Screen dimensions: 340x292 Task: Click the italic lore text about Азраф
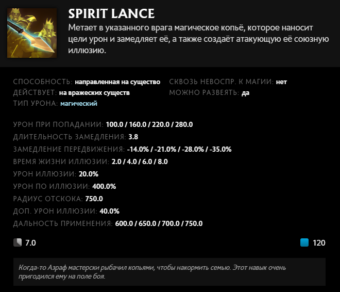(169, 272)
